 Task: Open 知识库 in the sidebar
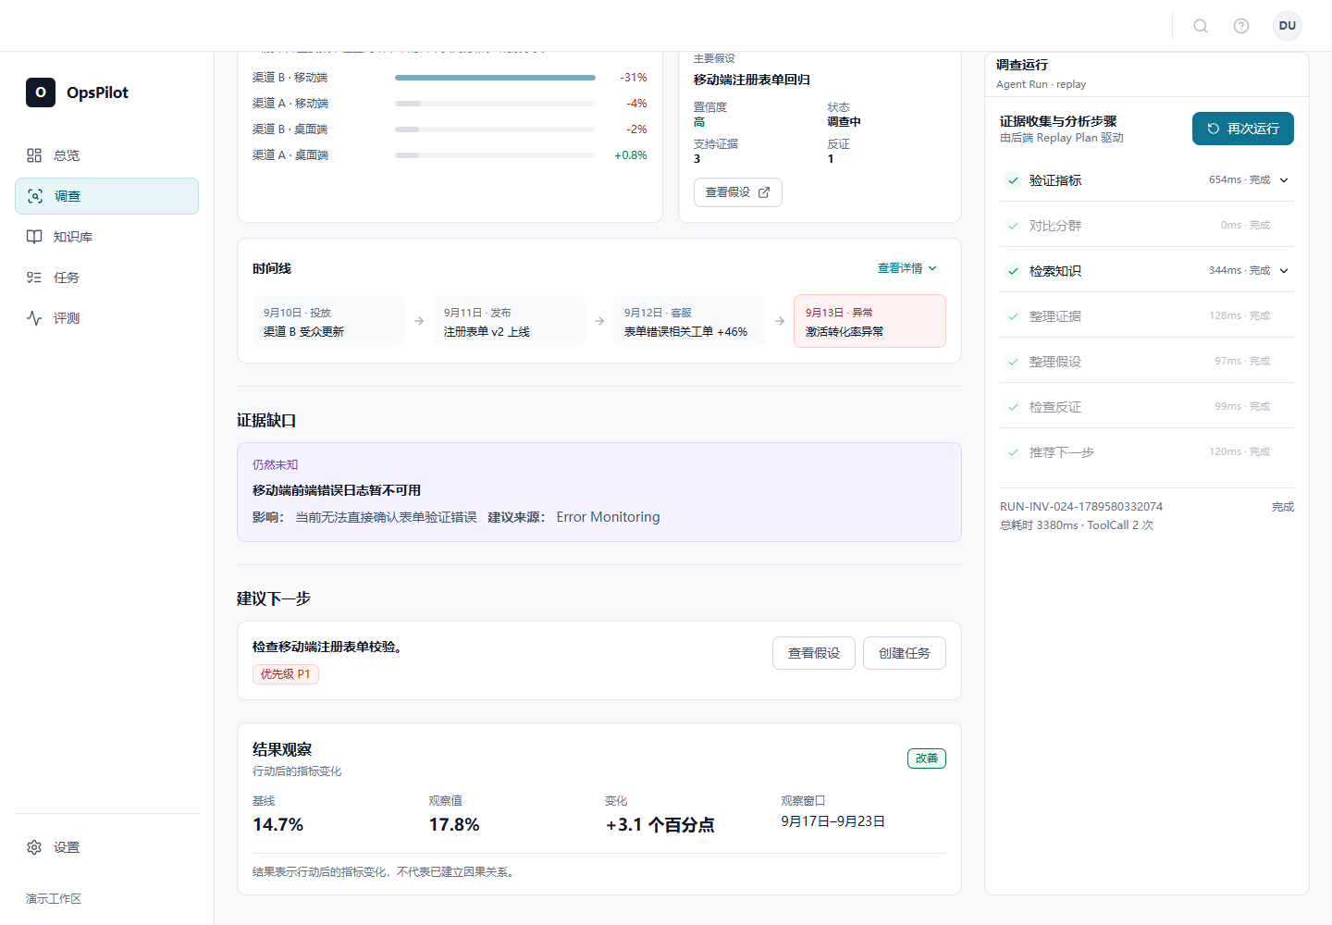click(x=106, y=237)
